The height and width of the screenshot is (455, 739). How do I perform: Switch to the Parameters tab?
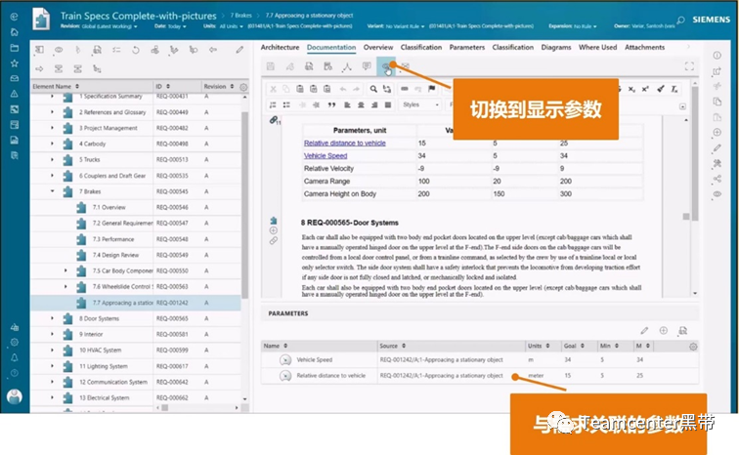[x=466, y=47]
